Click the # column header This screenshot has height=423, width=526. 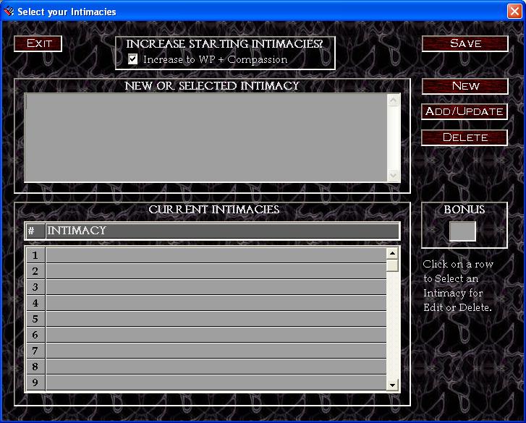coord(35,231)
